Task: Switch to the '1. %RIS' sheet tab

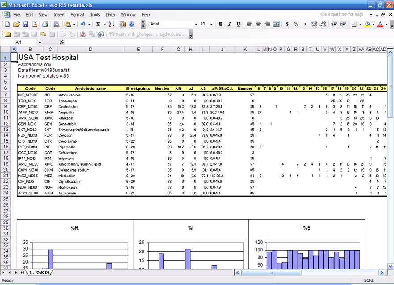Action: pyautogui.click(x=39, y=272)
